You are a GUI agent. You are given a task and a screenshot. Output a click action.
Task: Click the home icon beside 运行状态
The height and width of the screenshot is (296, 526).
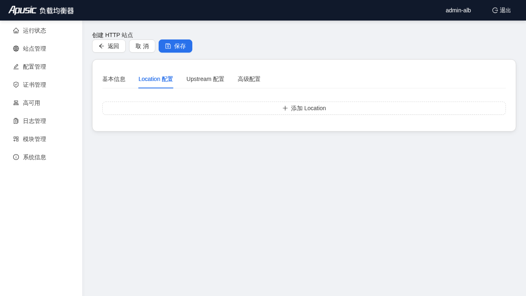tap(16, 30)
